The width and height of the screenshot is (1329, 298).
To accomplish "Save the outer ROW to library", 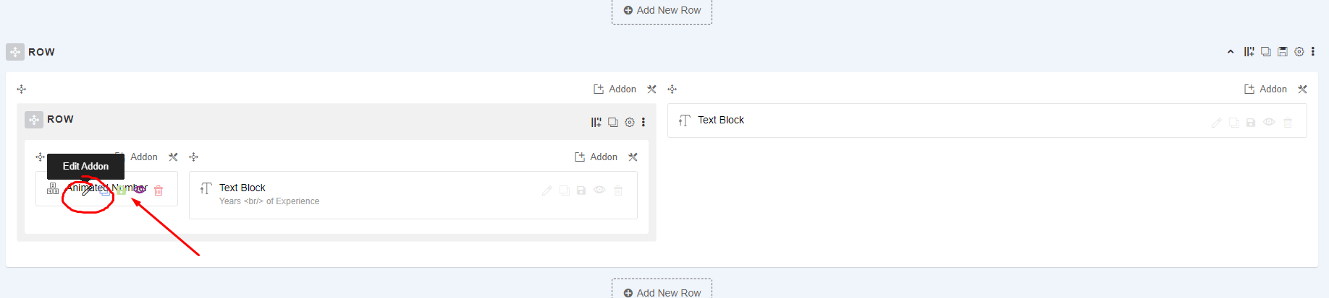I will tap(1282, 52).
